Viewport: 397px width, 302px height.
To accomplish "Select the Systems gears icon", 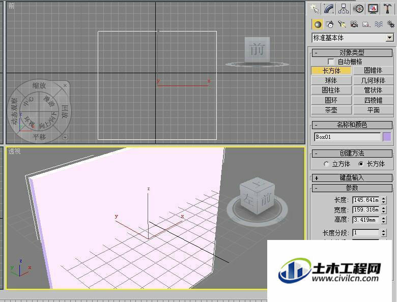I will click(391, 24).
